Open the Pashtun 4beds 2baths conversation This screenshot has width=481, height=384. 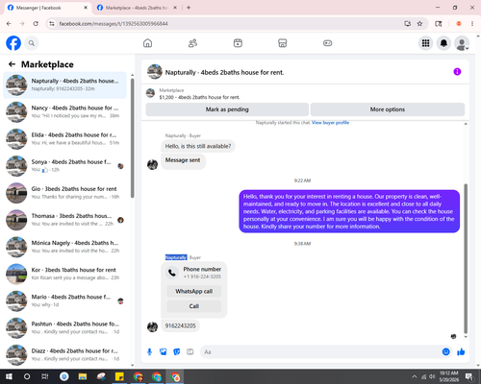64,327
